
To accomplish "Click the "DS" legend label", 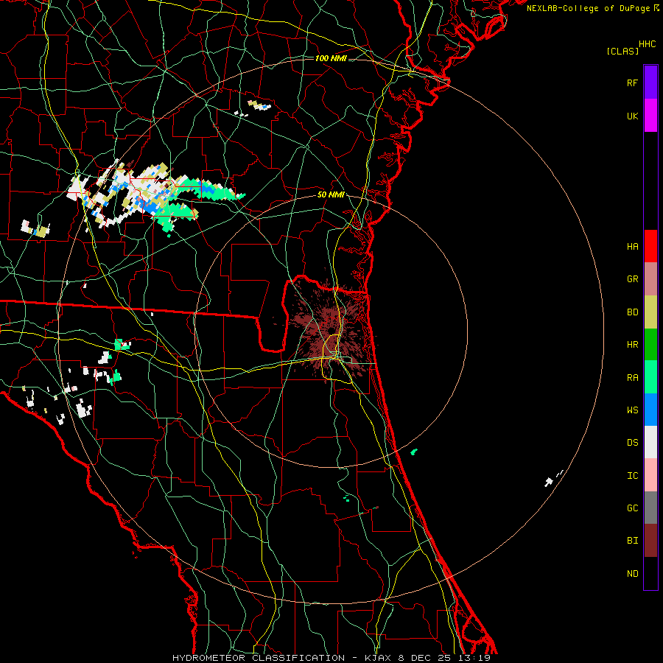I will [x=632, y=443].
